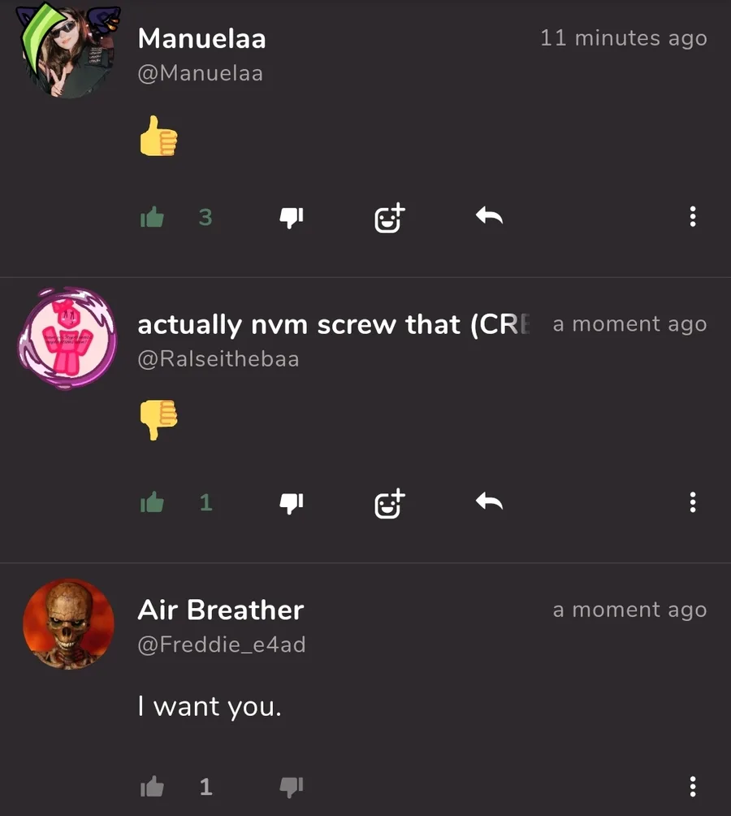Open Air Breather's skull avatar
The width and height of the screenshot is (731, 816).
tap(68, 624)
